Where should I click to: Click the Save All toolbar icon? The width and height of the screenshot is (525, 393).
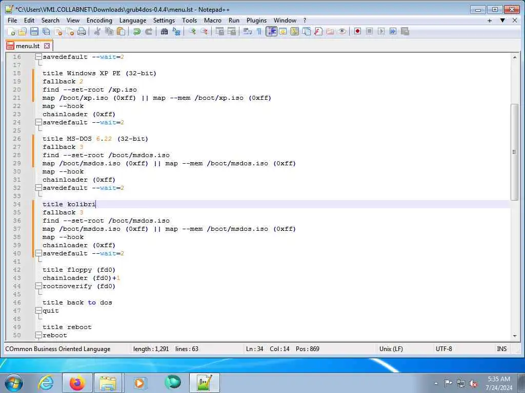[x=46, y=31]
